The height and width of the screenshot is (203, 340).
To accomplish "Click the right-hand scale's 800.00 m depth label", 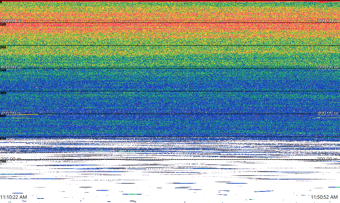I will [327, 21].
